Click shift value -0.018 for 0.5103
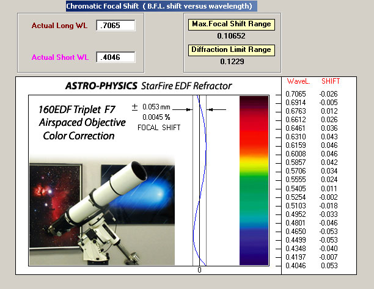Screen dimensions: 374x289 (x=329, y=206)
